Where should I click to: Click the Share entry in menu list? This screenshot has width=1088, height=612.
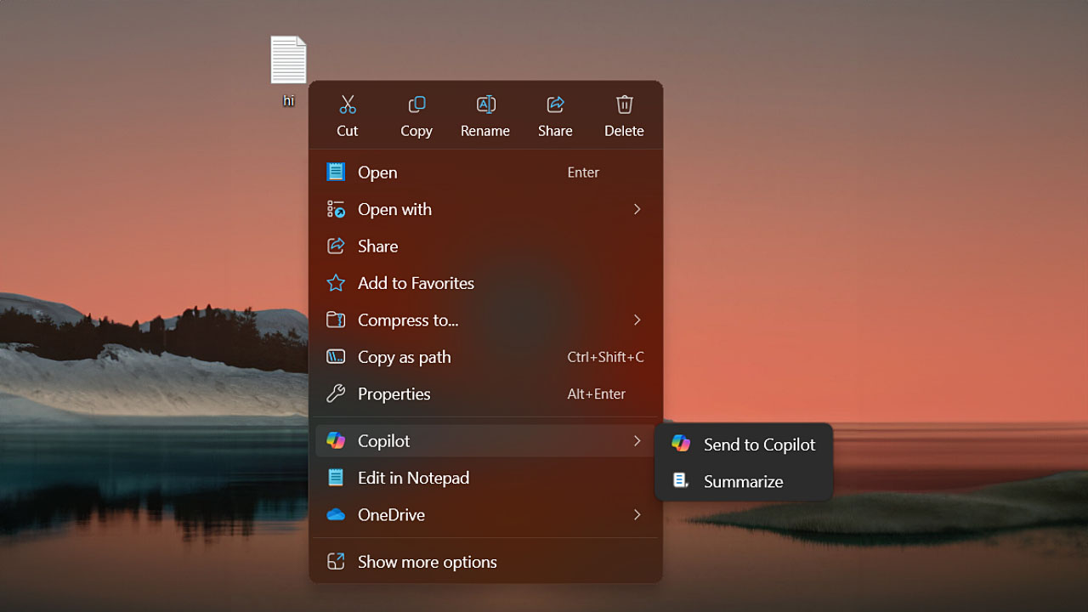pos(377,246)
